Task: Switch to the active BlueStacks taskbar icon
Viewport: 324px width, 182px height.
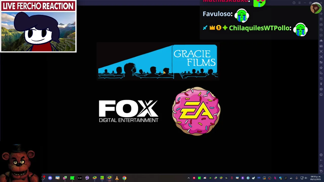Action: click(x=109, y=178)
